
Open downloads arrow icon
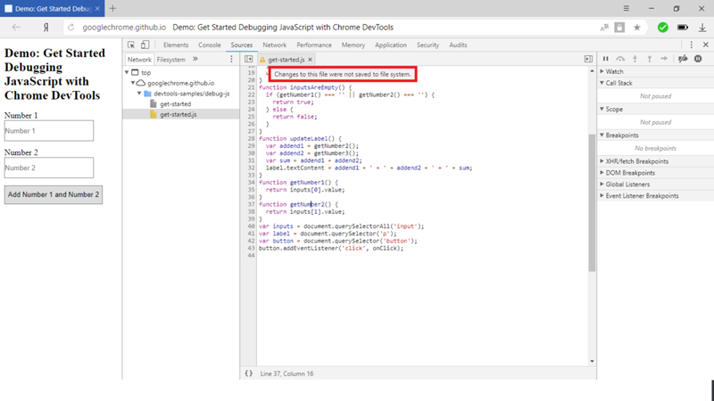[702, 28]
